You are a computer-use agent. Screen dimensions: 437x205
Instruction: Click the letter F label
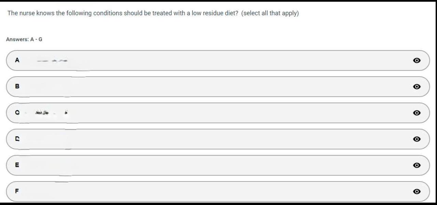[17, 191]
